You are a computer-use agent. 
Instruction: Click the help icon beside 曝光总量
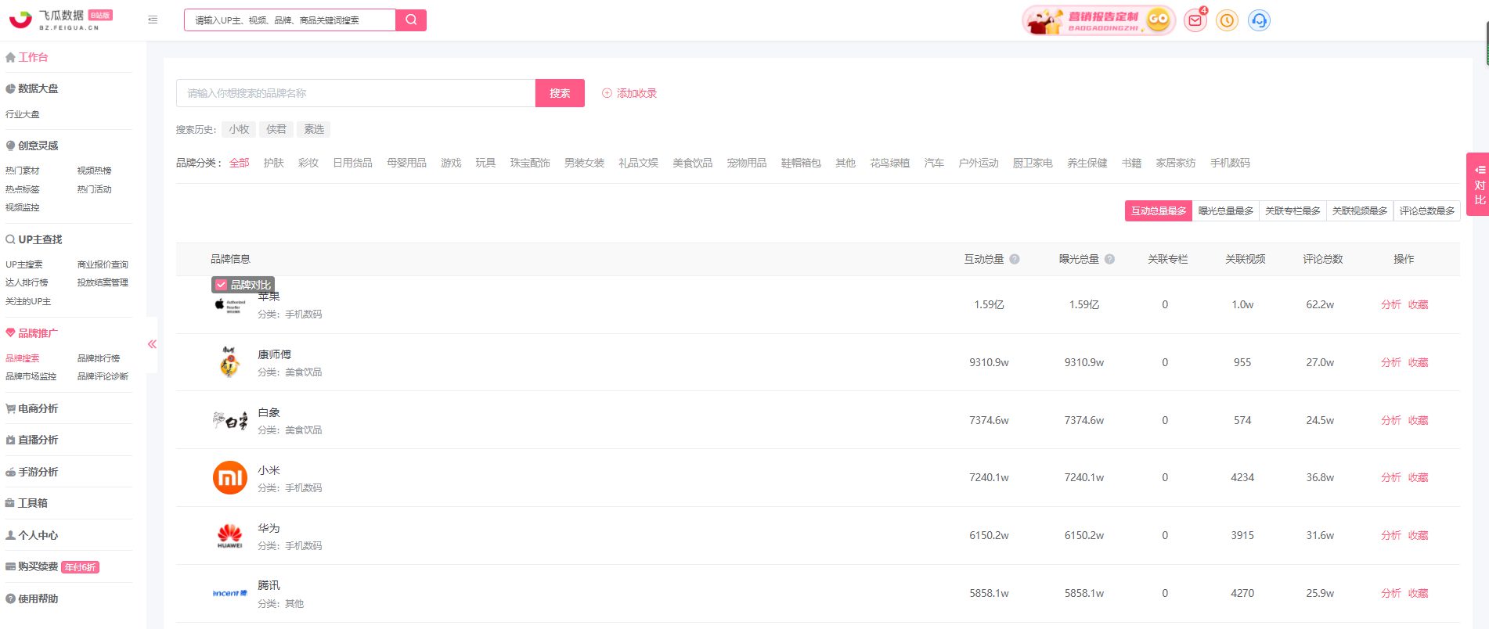tap(1109, 260)
